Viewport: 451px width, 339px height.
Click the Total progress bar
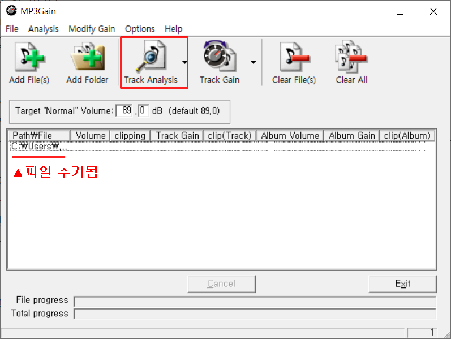click(x=255, y=314)
